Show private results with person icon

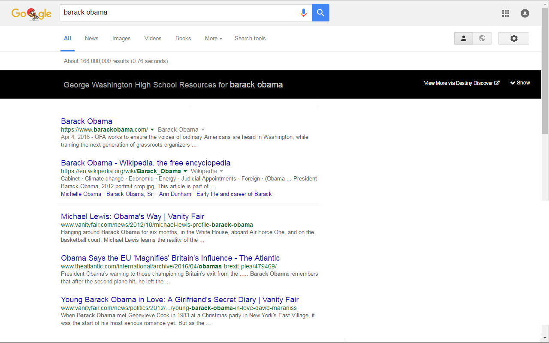click(x=464, y=38)
